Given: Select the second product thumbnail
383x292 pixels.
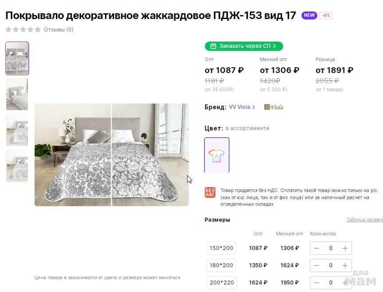Looking at the screenshot, I should [x=17, y=94].
